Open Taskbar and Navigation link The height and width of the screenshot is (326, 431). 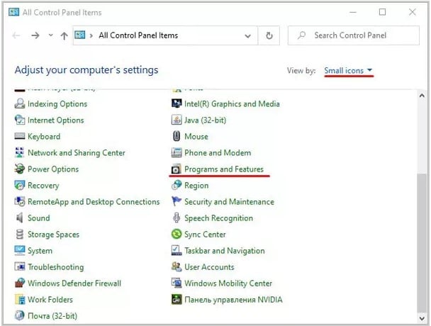click(x=225, y=250)
